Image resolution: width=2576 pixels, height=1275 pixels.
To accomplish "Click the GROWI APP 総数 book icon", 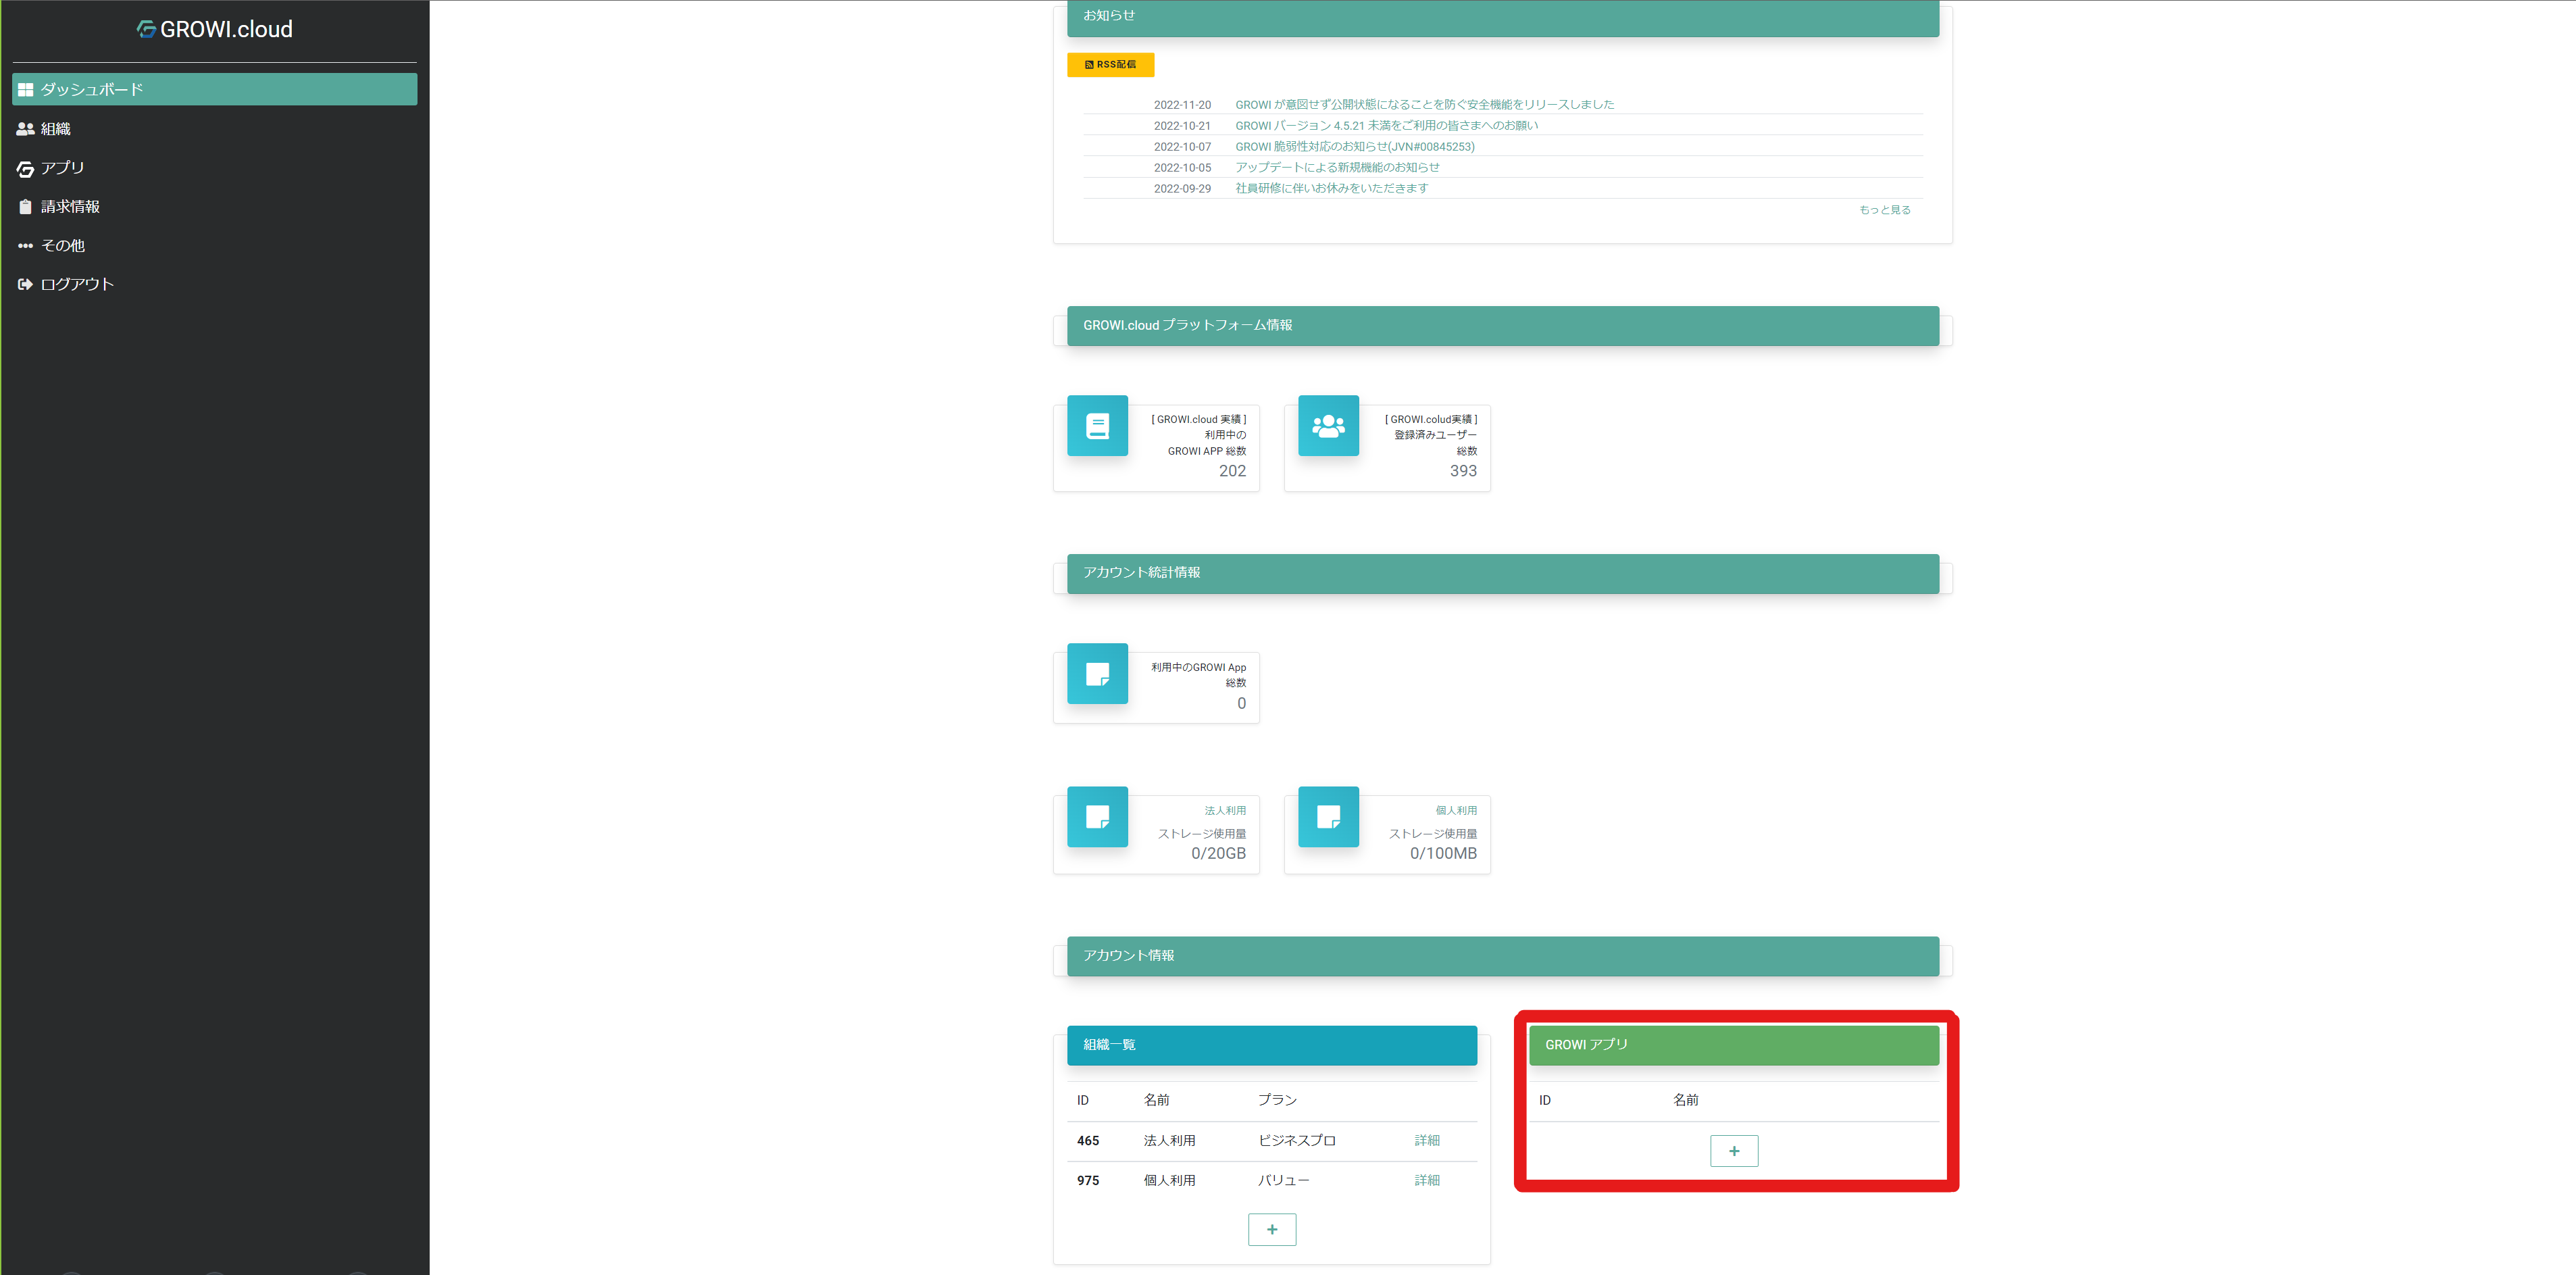I will (x=1097, y=426).
